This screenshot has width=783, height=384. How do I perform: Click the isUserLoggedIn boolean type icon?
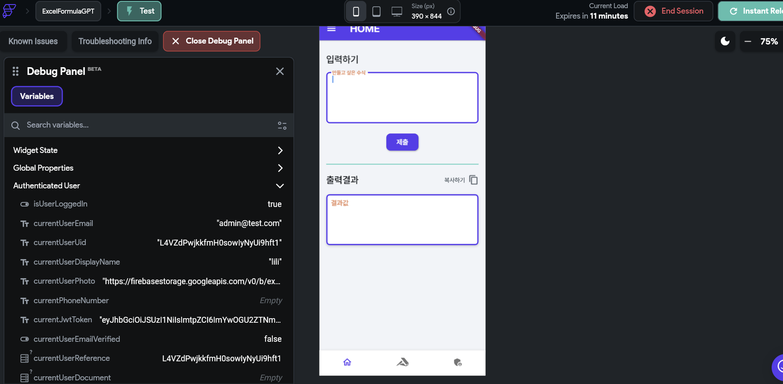(25, 204)
